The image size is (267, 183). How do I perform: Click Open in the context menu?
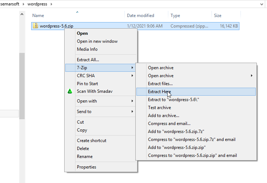pyautogui.click(x=101, y=33)
